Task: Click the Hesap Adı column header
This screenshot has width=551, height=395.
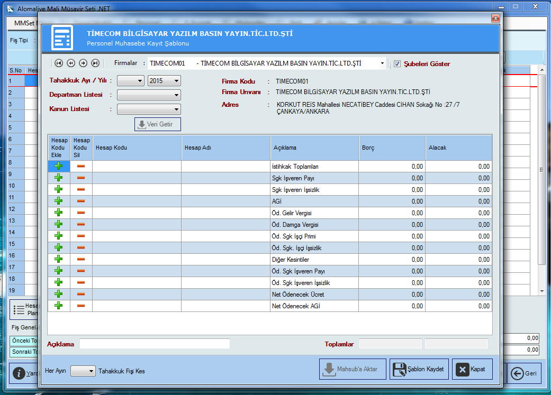Action: pyautogui.click(x=226, y=148)
